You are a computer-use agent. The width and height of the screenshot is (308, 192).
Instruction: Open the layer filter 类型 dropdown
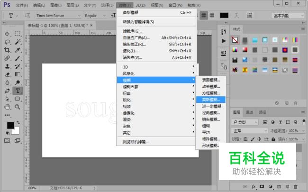[x=245, y=122]
